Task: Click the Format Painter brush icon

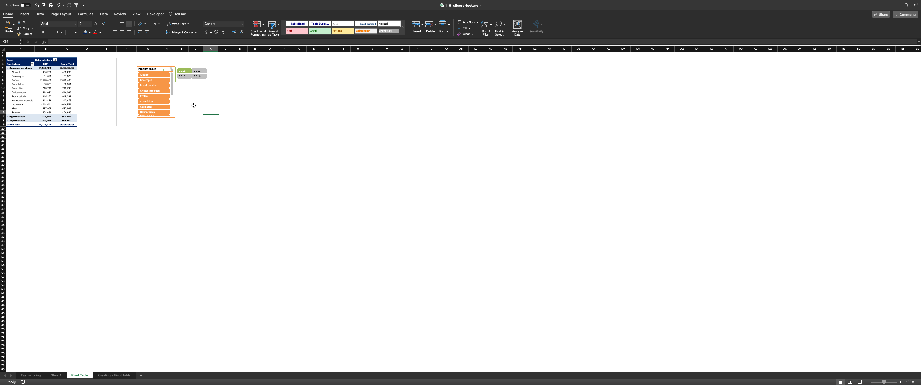Action: pyautogui.click(x=19, y=34)
